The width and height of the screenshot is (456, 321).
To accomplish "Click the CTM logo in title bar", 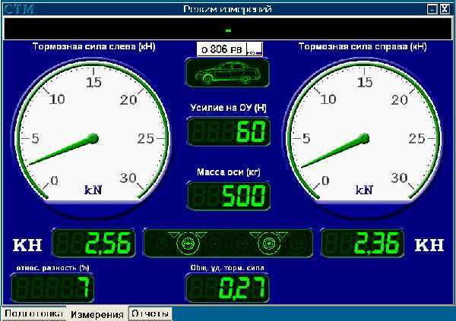I will click(x=17, y=9).
